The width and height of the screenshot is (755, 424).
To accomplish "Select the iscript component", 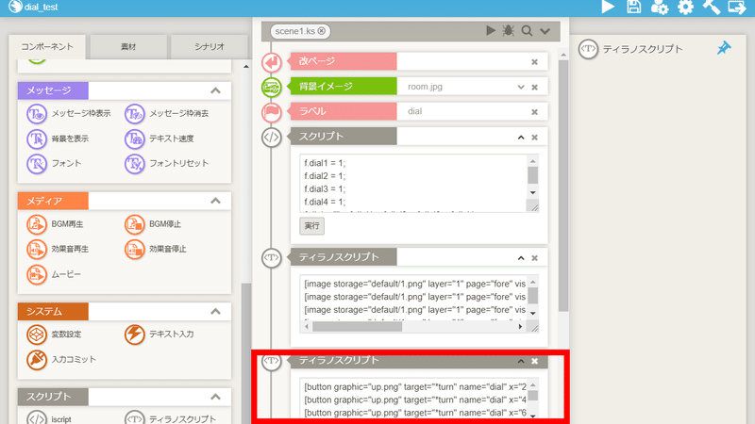I will (49, 418).
